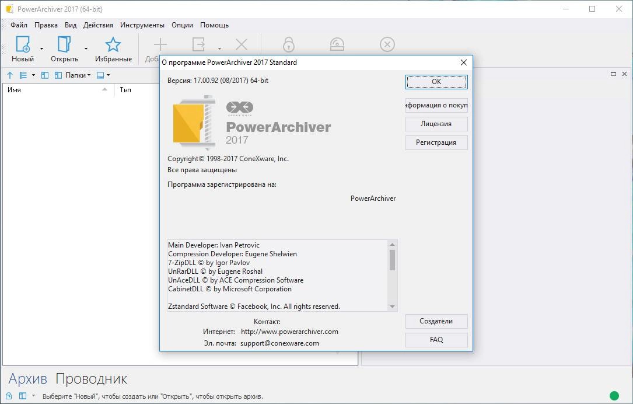Click the credits scrollbar thumb
Viewport: 633px width, 404px height.
coord(392,260)
